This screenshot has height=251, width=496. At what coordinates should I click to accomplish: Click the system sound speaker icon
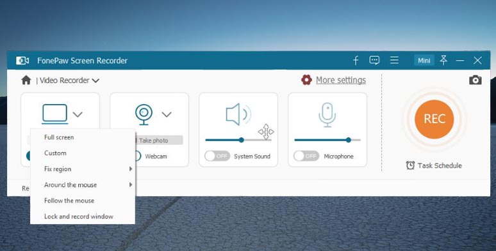coord(238,114)
